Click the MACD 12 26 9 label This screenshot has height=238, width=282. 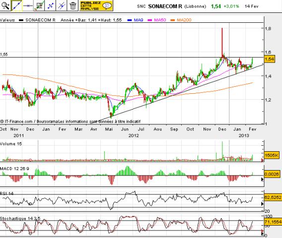tap(14, 169)
